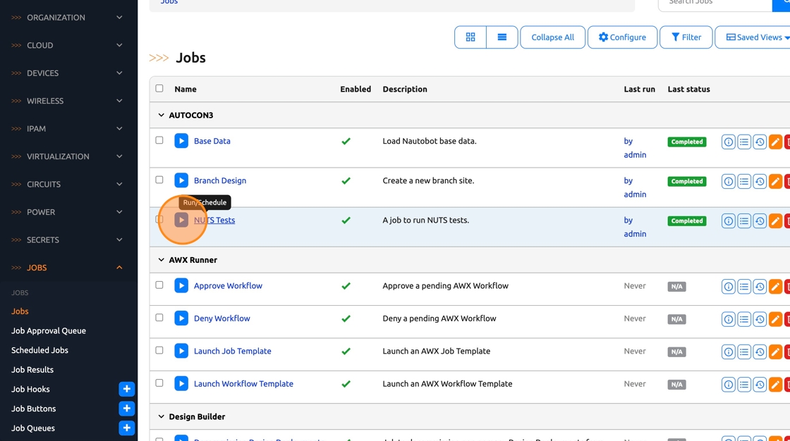Switch to list view layout

pyautogui.click(x=502, y=37)
